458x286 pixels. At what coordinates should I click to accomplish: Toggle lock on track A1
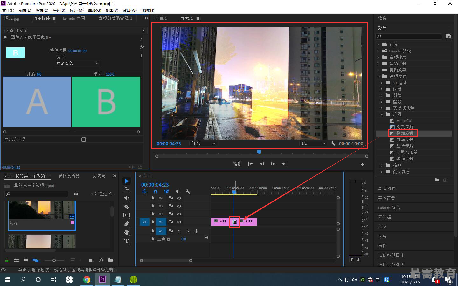[x=153, y=231]
